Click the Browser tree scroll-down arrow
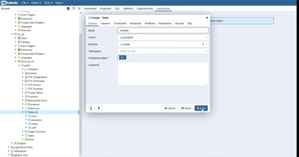This screenshot has height=157, width=299. pos(80,155)
